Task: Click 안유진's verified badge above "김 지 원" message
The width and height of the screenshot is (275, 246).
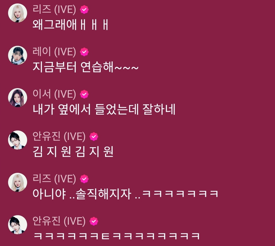Action: [94, 137]
